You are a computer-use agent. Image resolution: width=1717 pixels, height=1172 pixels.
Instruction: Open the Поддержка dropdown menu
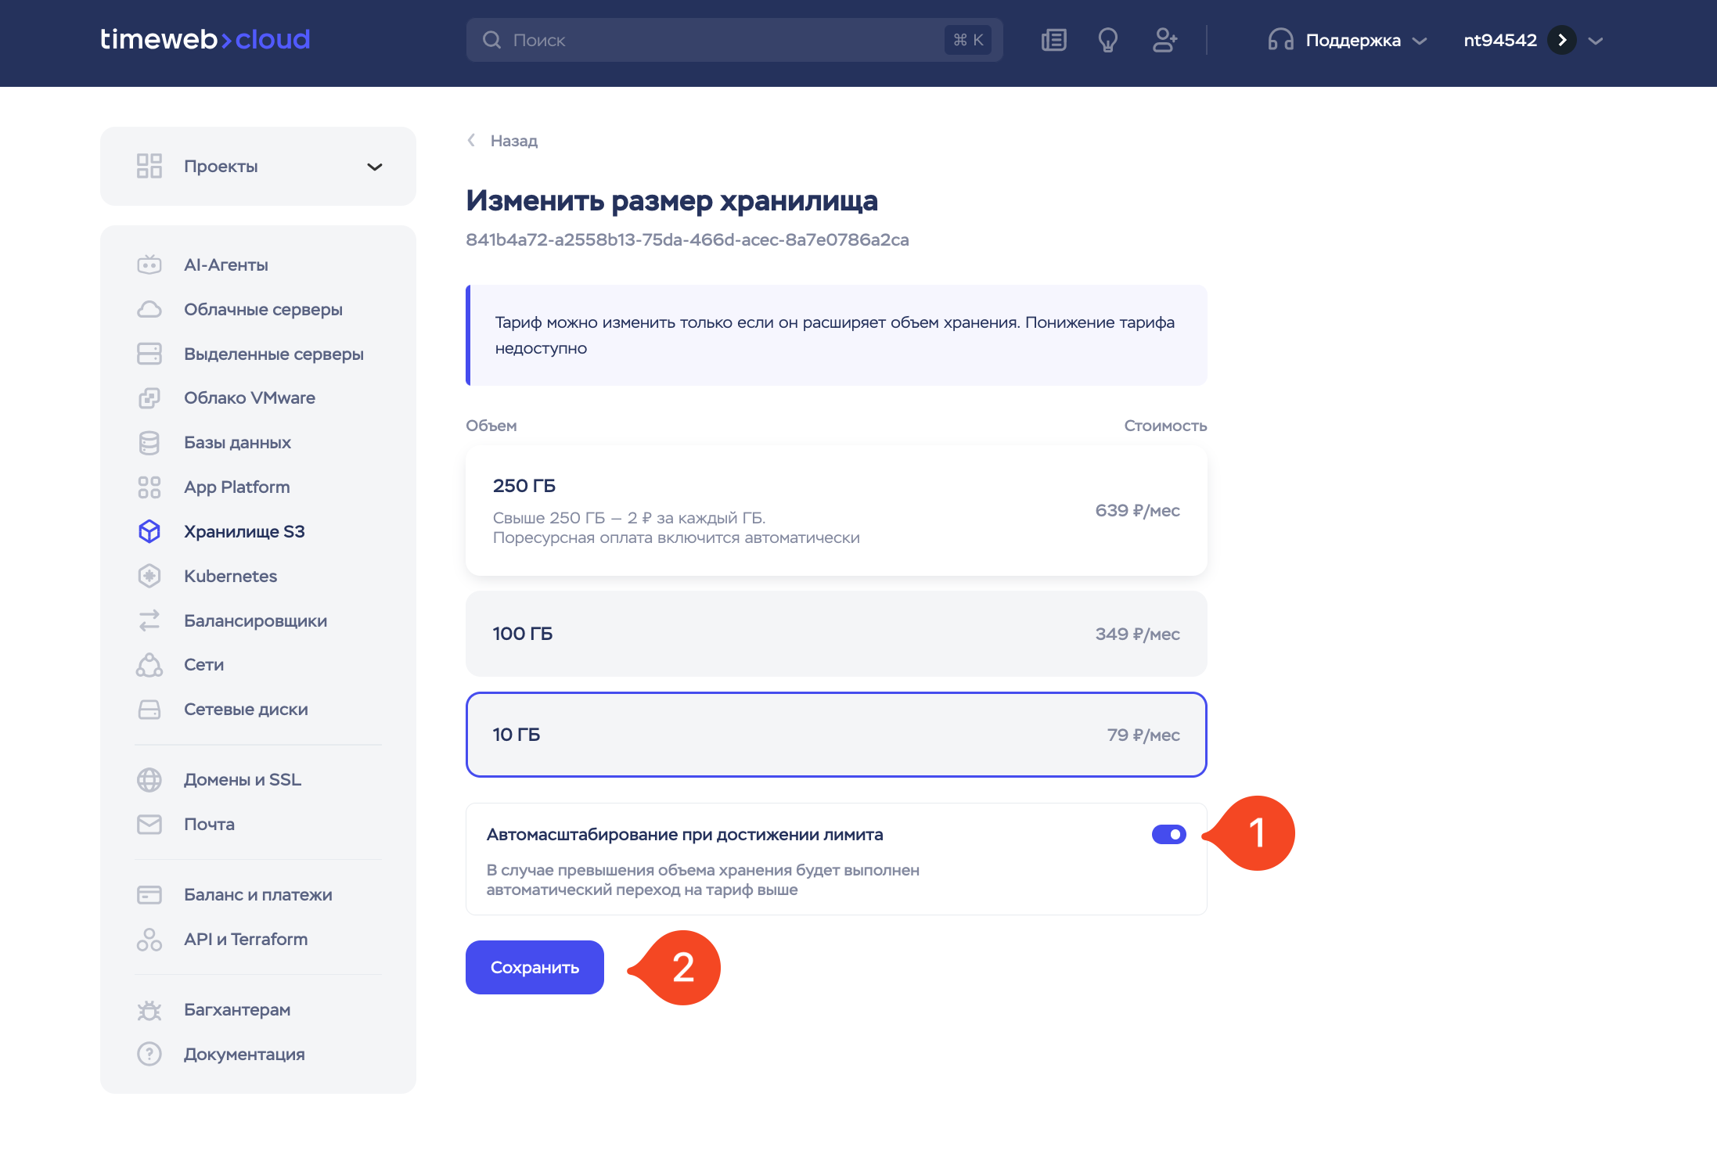click(x=1349, y=41)
